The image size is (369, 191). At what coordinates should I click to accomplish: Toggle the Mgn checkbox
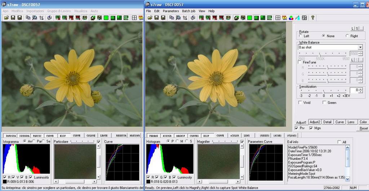coord(311,128)
